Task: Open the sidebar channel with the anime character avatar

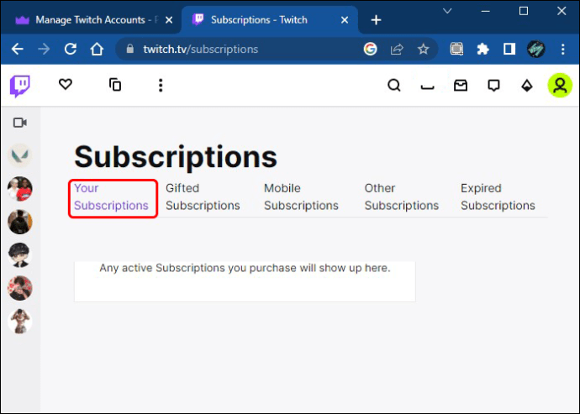Action: tap(20, 255)
